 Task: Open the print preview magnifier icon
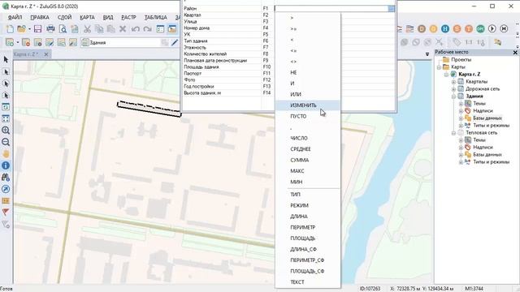point(63,29)
